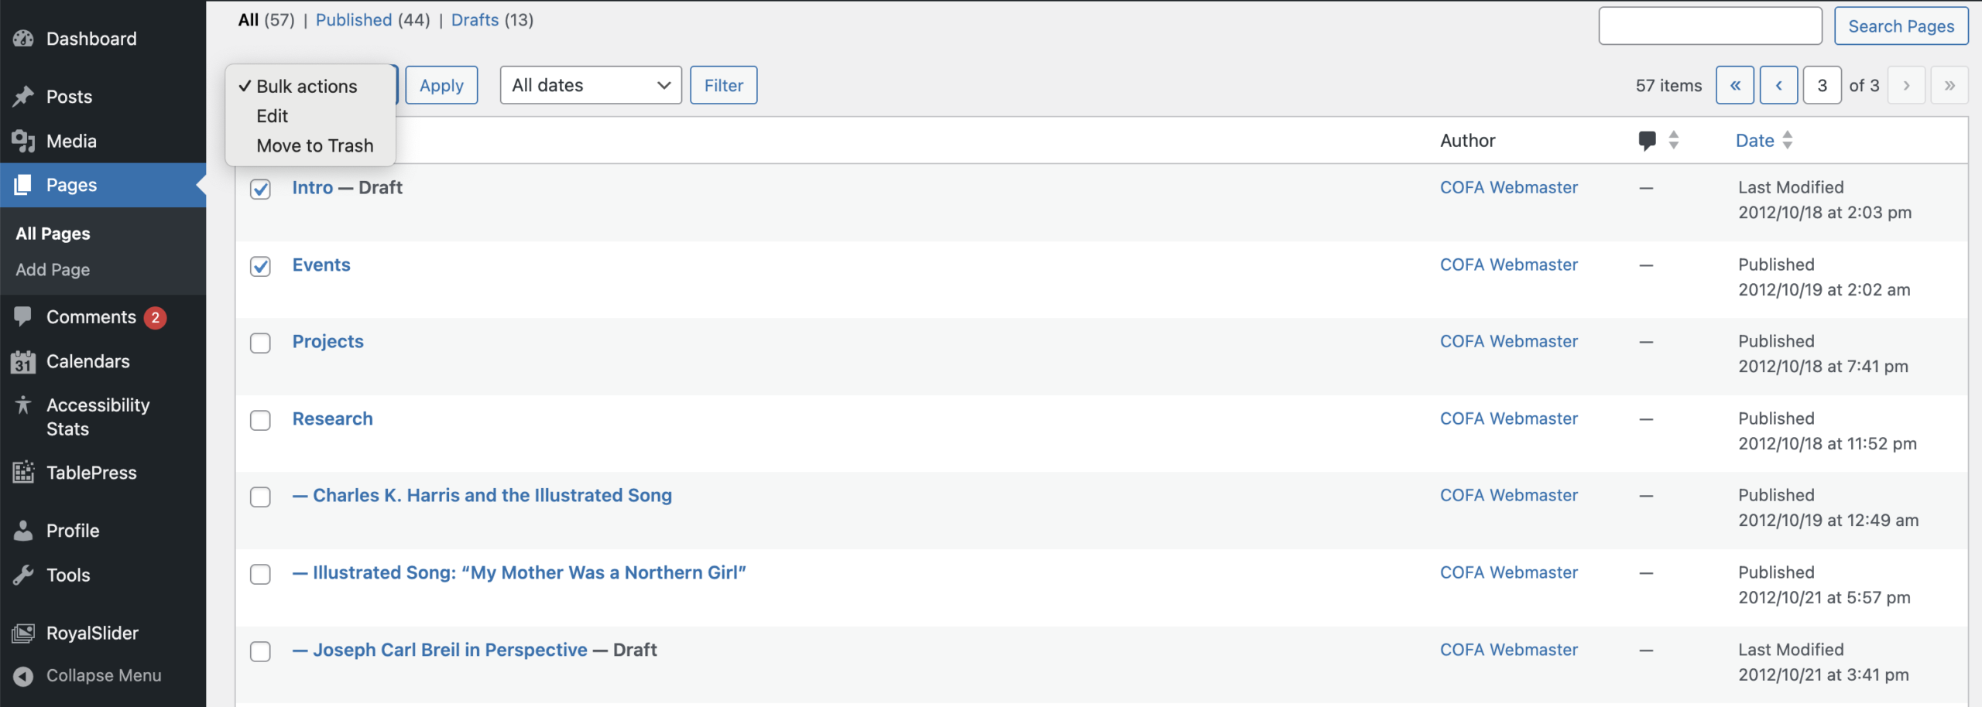Jump to last page with double-chevron

point(1950,85)
